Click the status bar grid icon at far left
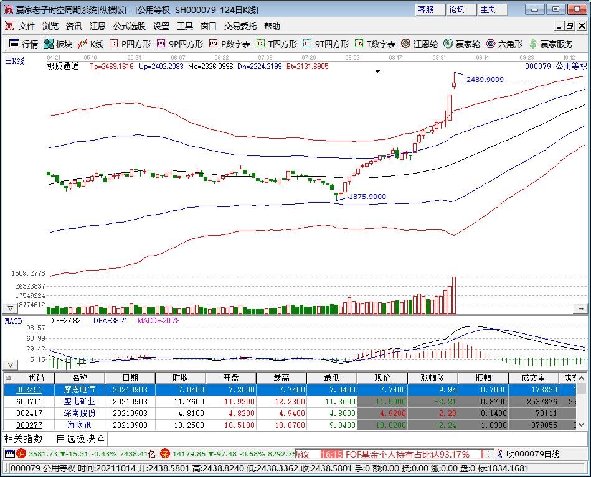Image resolution: width=591 pixels, height=477 pixels. (10, 453)
